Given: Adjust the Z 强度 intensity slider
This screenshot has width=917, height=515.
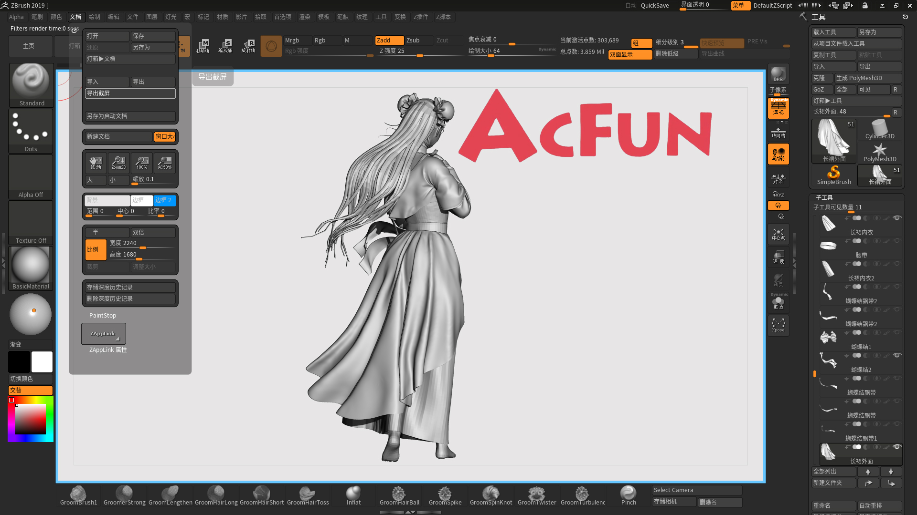Looking at the screenshot, I should pyautogui.click(x=420, y=51).
